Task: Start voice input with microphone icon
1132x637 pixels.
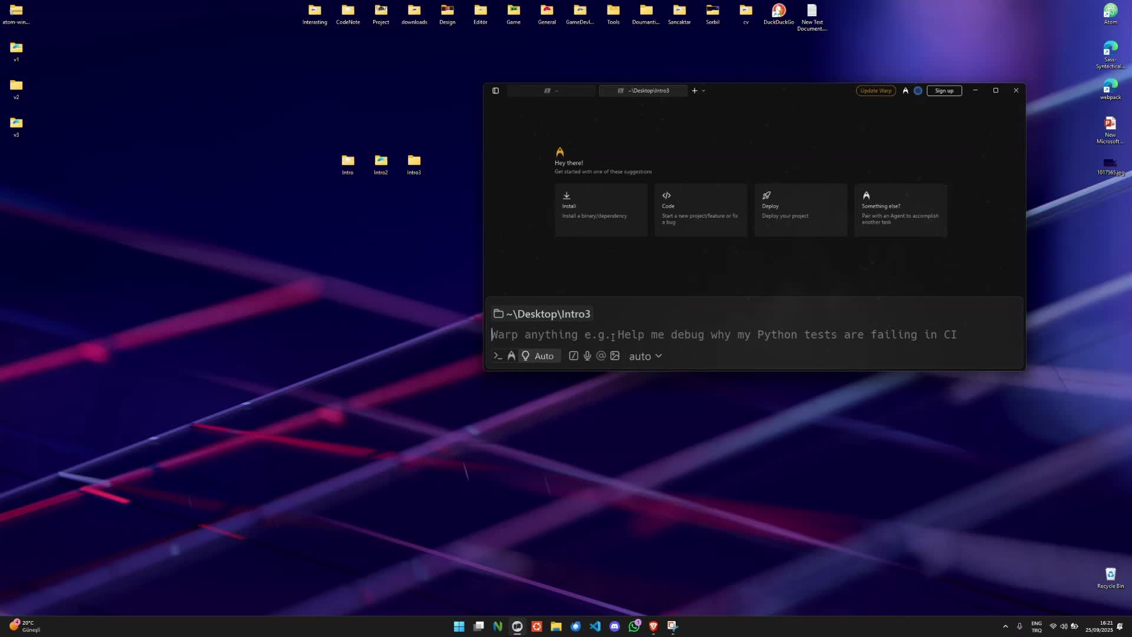Action: 587,356
